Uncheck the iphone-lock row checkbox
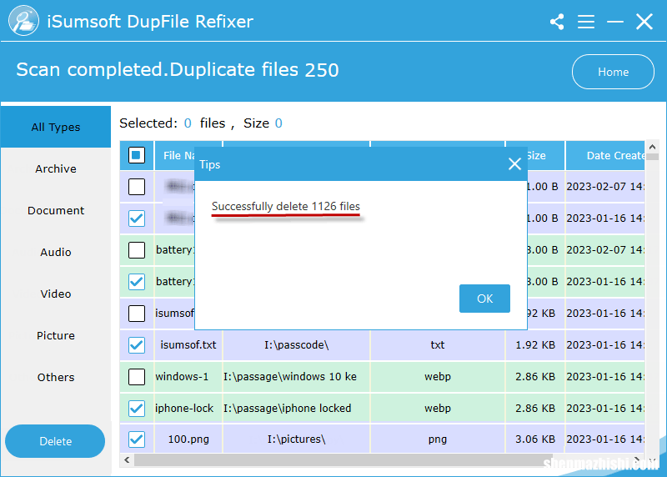The image size is (667, 477). click(137, 409)
